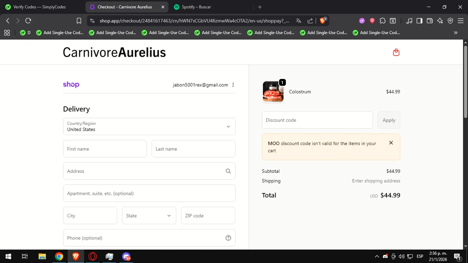This screenshot has width=468, height=263.
Task: Click the phone field help icon
Action: coord(228,238)
